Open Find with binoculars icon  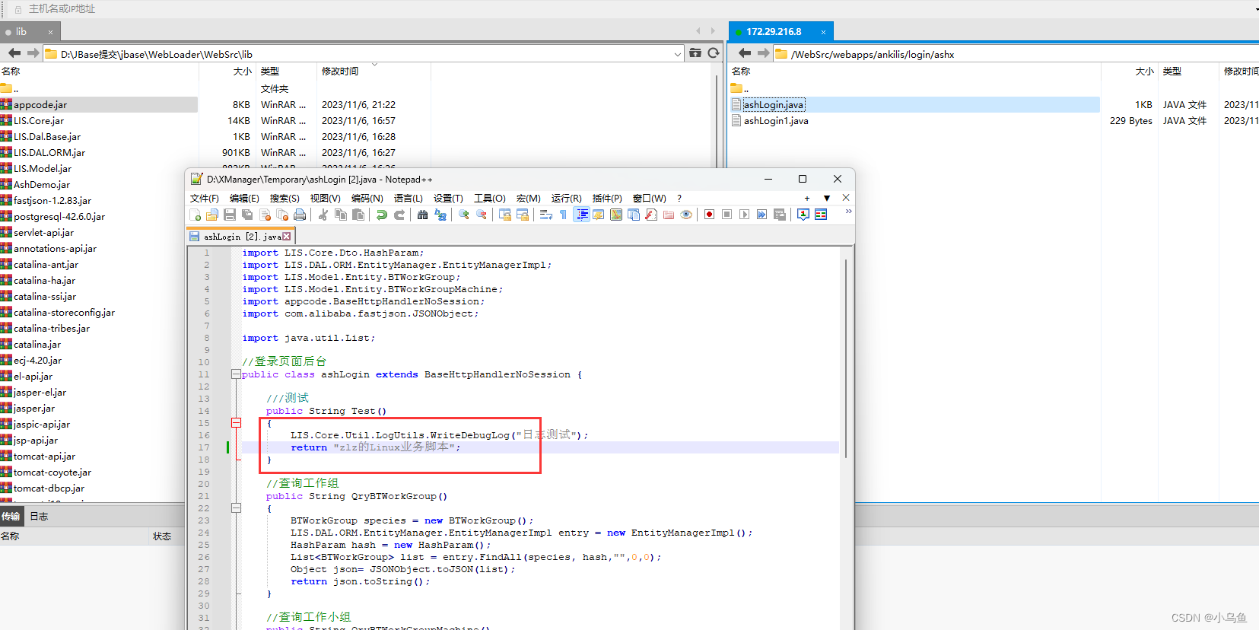(422, 215)
